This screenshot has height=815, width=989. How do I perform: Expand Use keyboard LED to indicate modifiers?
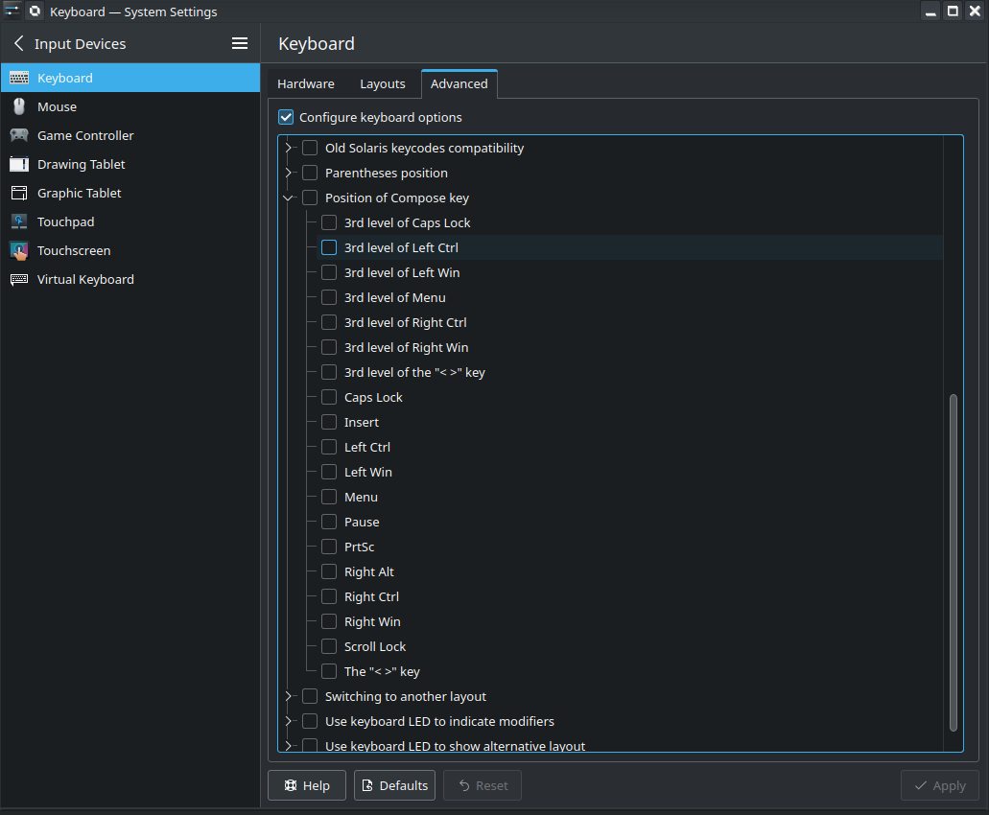click(x=288, y=721)
